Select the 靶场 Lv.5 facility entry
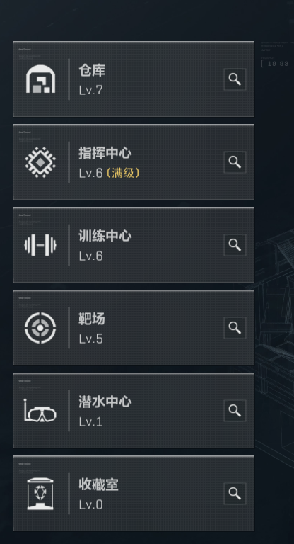 [134, 328]
